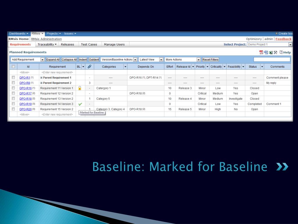Open the Release Id column filter arrow

click(x=193, y=67)
